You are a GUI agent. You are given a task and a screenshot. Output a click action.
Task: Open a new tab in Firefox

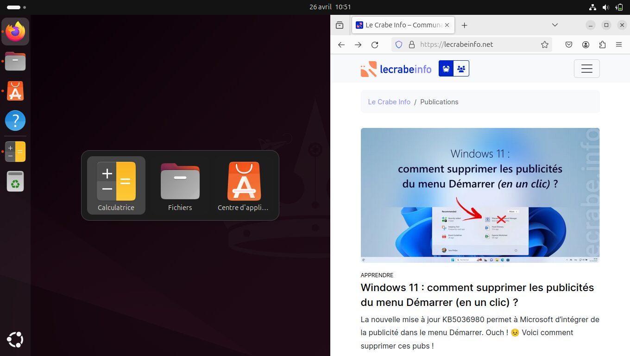[x=464, y=25]
